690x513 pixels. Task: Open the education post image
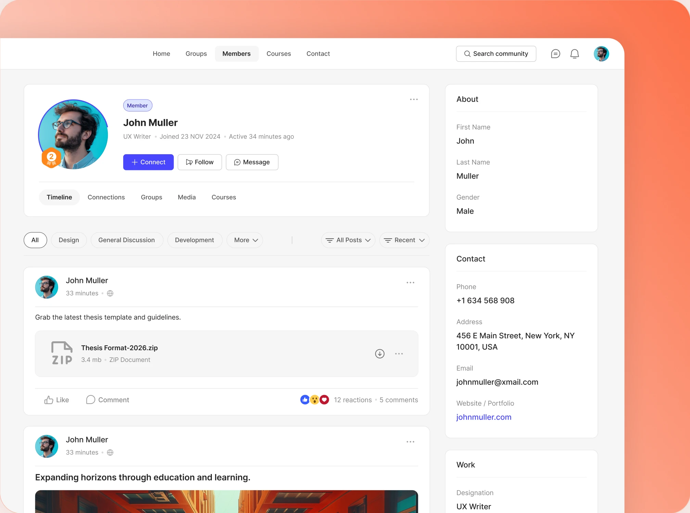coord(227,501)
